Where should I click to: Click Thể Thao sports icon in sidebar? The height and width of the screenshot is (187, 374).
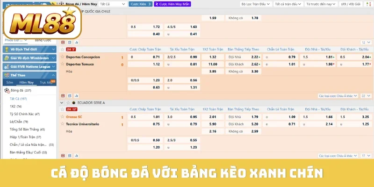pyautogui.click(x=7, y=75)
